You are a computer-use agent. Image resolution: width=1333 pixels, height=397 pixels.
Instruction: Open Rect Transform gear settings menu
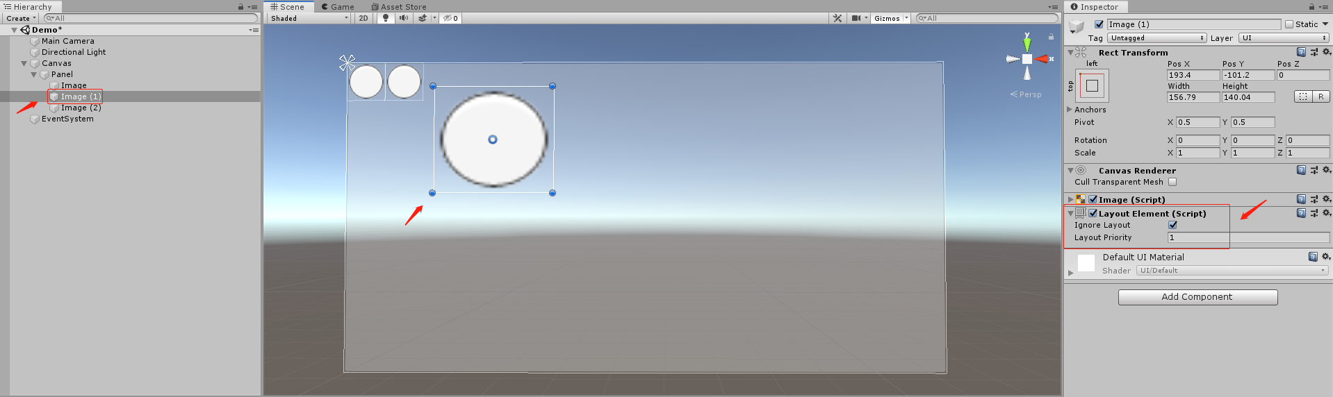tap(1326, 52)
